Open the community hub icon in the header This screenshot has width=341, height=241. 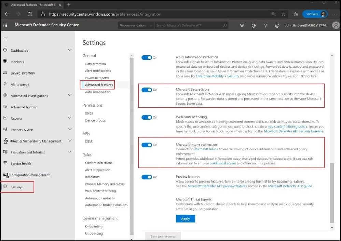242,26
